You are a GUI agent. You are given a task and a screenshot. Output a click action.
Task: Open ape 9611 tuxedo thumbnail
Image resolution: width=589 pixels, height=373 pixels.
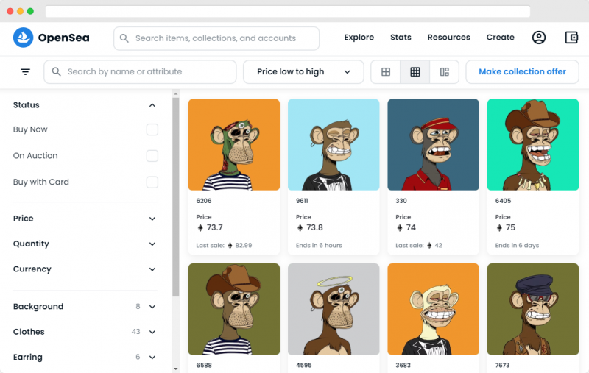coord(334,144)
